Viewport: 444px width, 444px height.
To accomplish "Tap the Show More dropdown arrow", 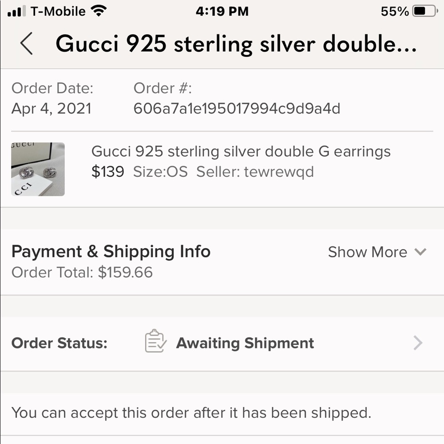I will pyautogui.click(x=420, y=252).
